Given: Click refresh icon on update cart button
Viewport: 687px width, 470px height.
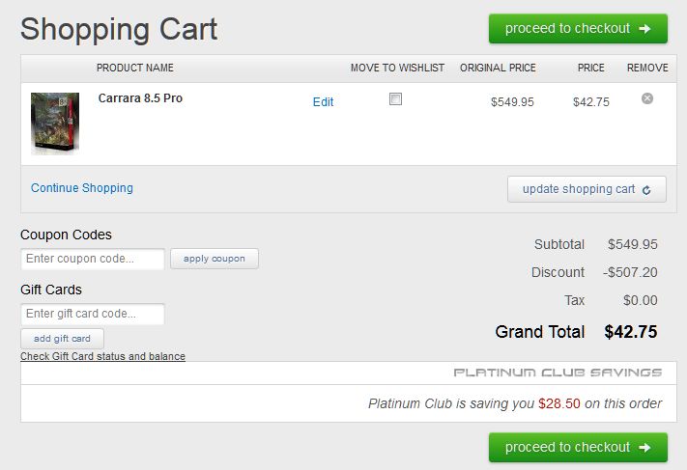Looking at the screenshot, I should [x=646, y=190].
